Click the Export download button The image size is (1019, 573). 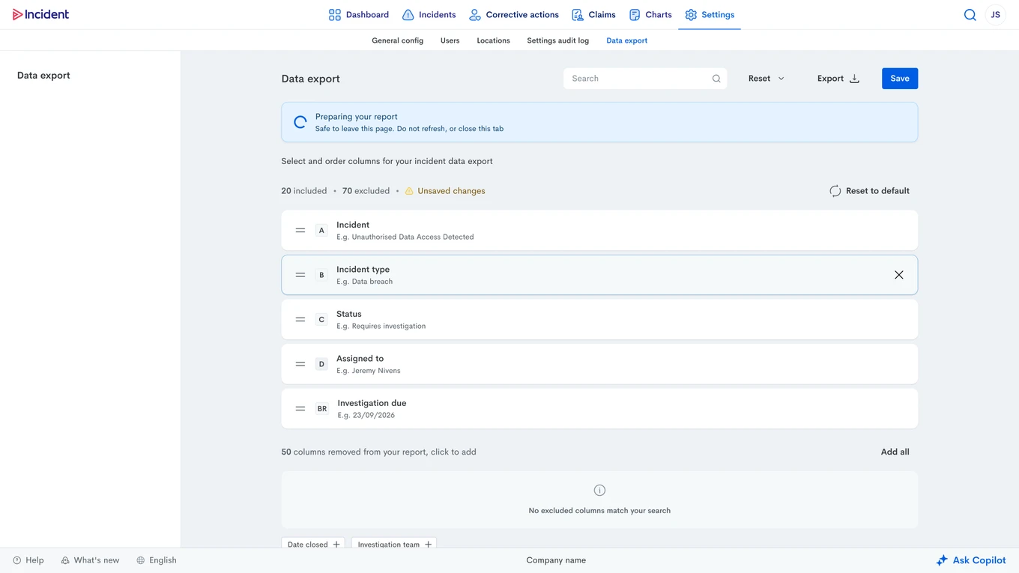(x=838, y=79)
